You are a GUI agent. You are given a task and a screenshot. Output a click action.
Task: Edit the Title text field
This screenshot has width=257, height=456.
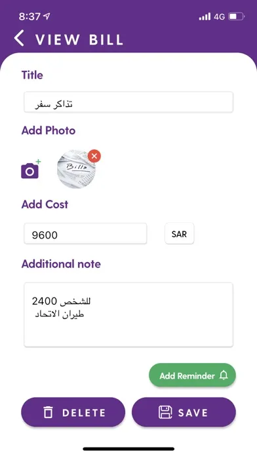click(x=128, y=102)
